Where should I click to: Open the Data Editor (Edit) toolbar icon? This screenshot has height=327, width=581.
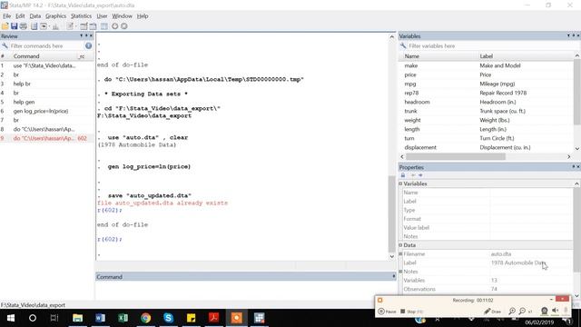coord(84,26)
